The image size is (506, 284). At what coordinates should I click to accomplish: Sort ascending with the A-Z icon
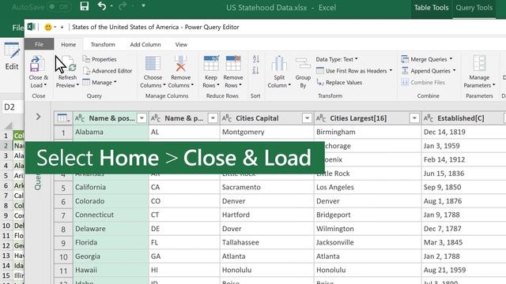pyautogui.click(x=256, y=59)
